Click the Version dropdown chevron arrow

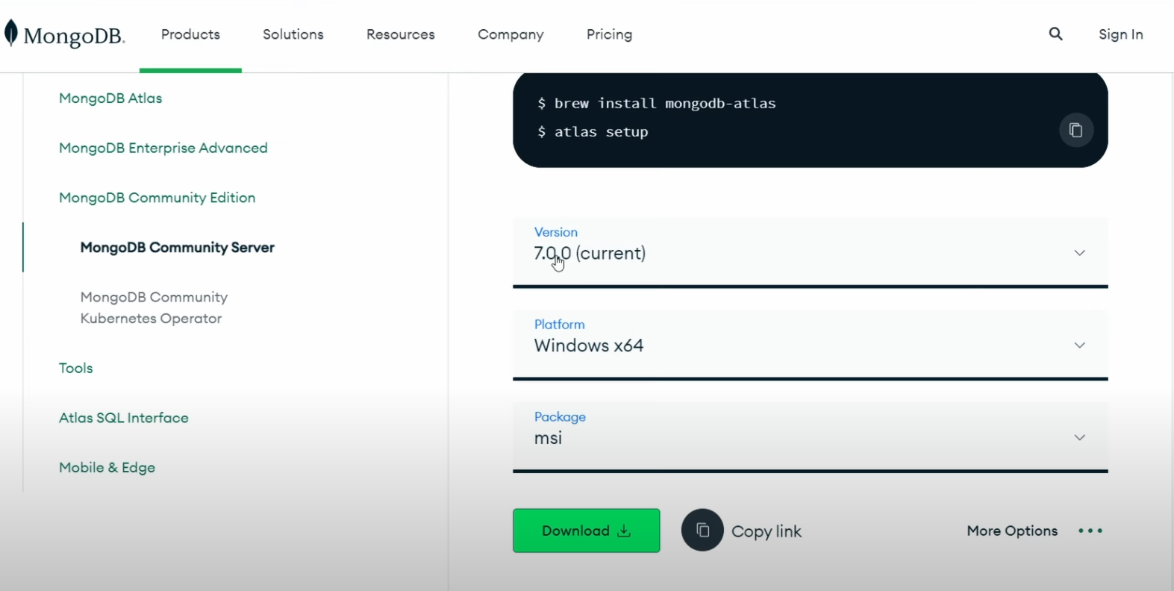pos(1079,253)
